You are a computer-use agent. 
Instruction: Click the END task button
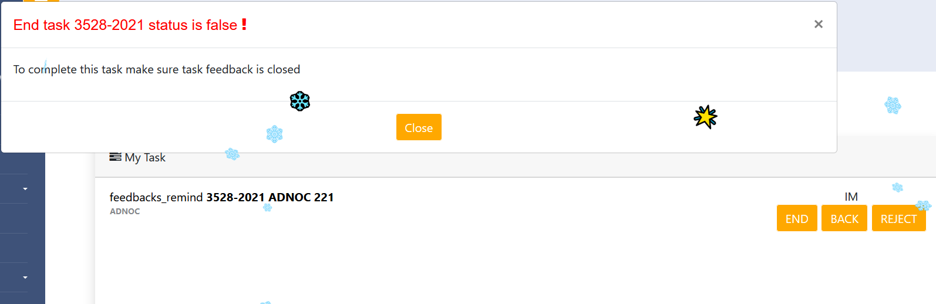click(x=796, y=218)
